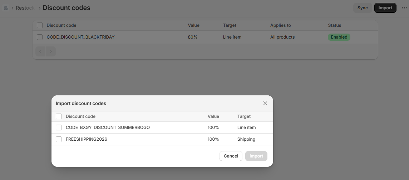Click the top-right Import button

click(x=385, y=8)
